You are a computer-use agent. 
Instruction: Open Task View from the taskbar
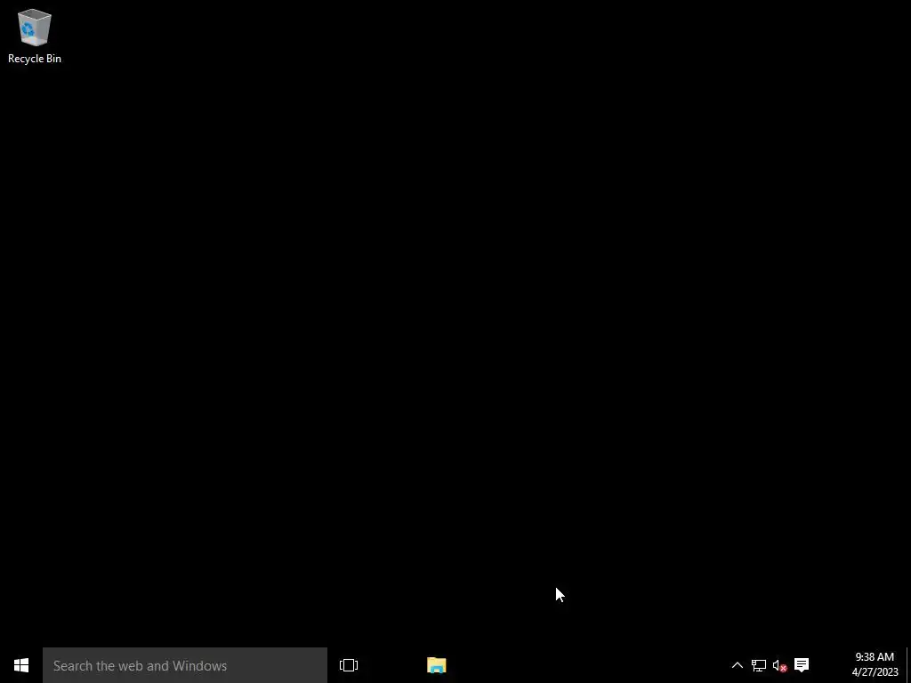[x=349, y=665]
